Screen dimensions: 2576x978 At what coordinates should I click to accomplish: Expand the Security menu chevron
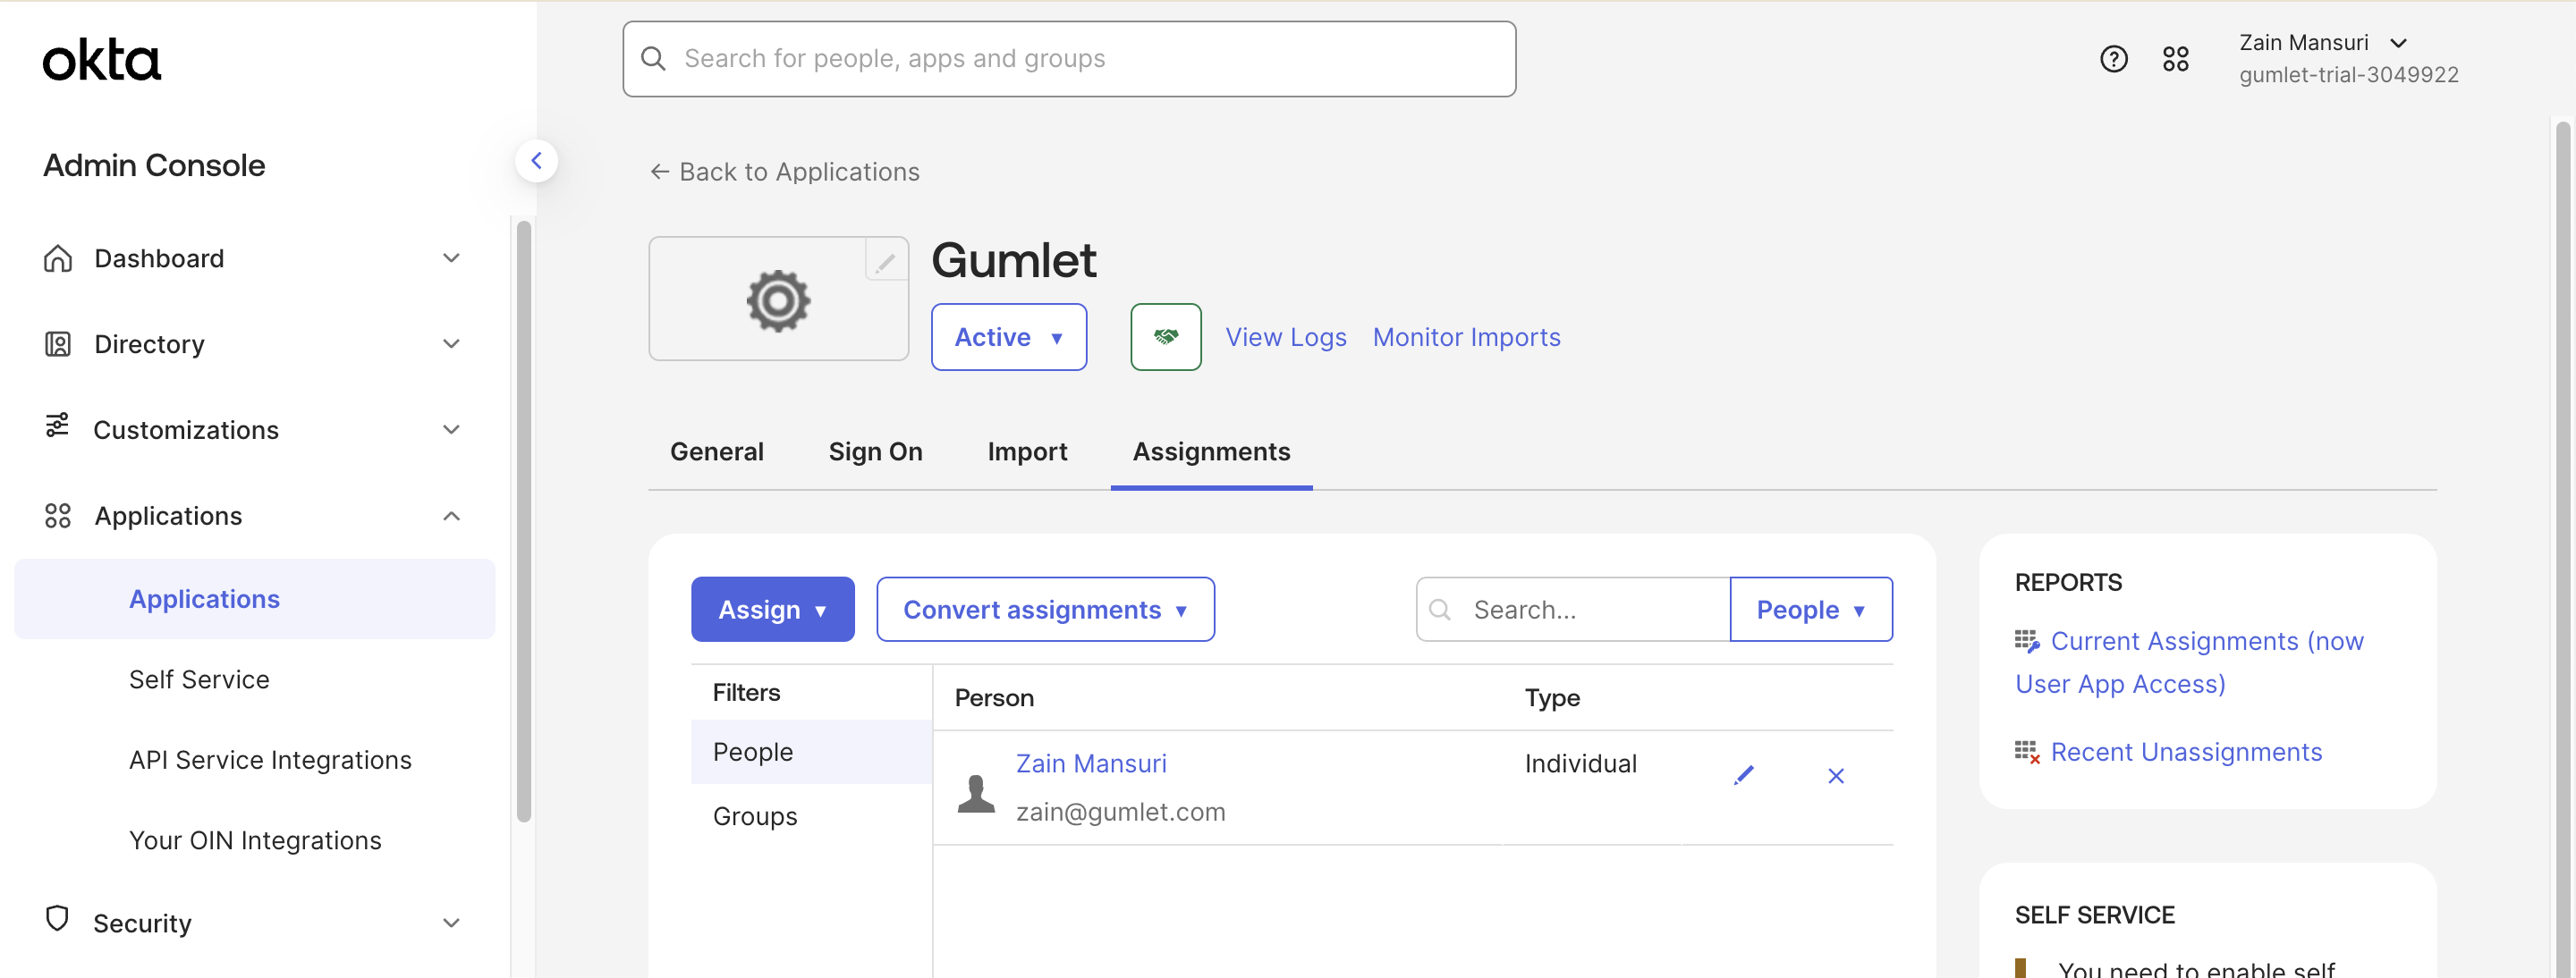pos(452,923)
